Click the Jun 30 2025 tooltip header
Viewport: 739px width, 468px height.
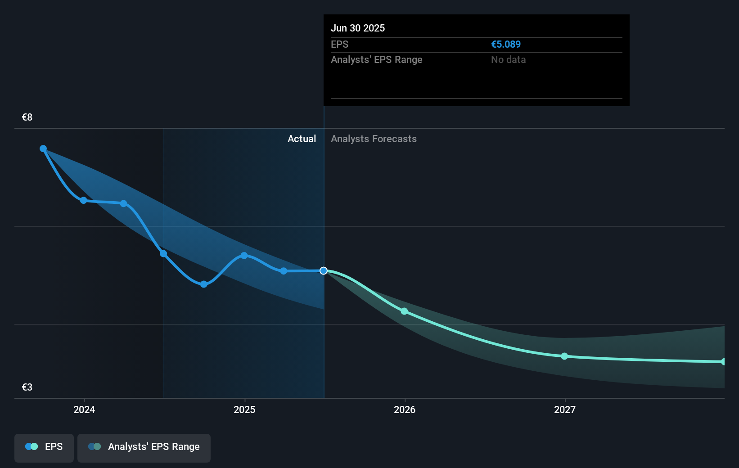tap(358, 28)
